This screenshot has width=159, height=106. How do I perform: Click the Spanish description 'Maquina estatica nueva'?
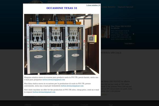[x=61, y=78]
